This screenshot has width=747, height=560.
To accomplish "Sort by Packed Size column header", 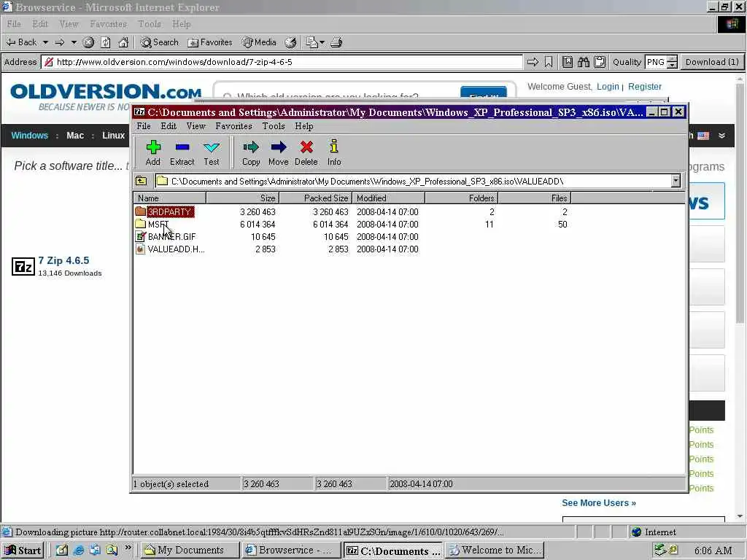I will [315, 198].
